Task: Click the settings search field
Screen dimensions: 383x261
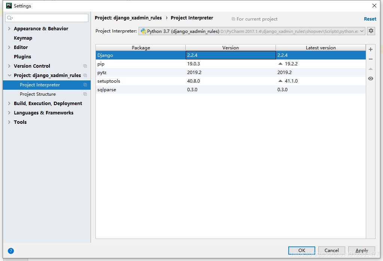Action: pos(46,18)
